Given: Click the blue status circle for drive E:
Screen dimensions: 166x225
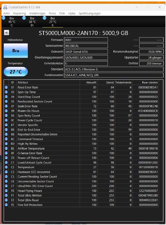Looking at the screenshot, I should tap(44, 18).
